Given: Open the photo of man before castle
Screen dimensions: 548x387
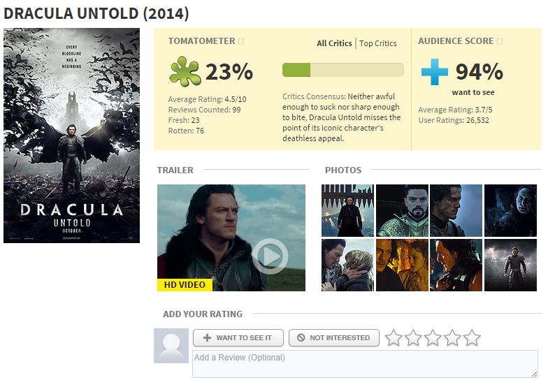Looking at the screenshot, I should [347, 211].
